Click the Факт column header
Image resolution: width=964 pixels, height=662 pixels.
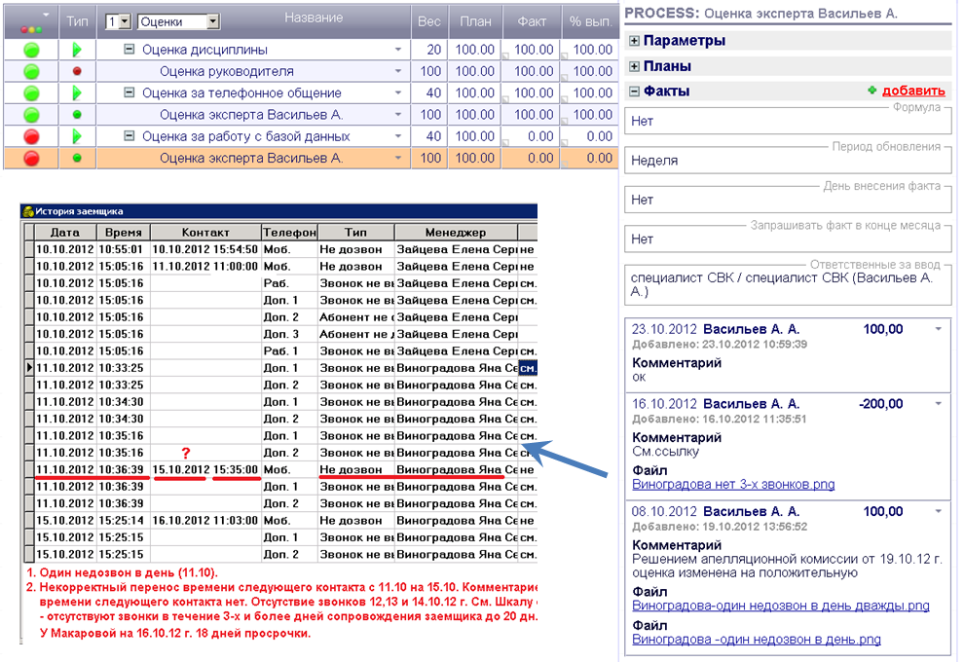point(532,21)
